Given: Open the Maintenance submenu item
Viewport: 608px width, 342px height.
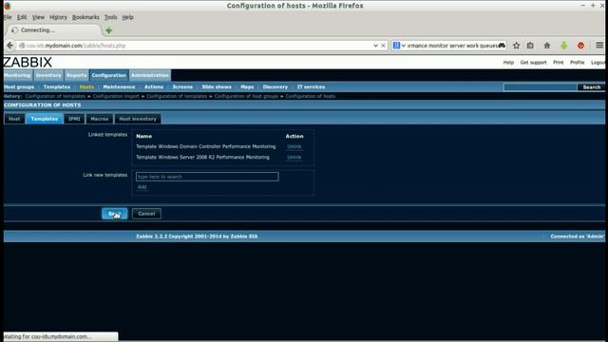Looking at the screenshot, I should 119,86.
